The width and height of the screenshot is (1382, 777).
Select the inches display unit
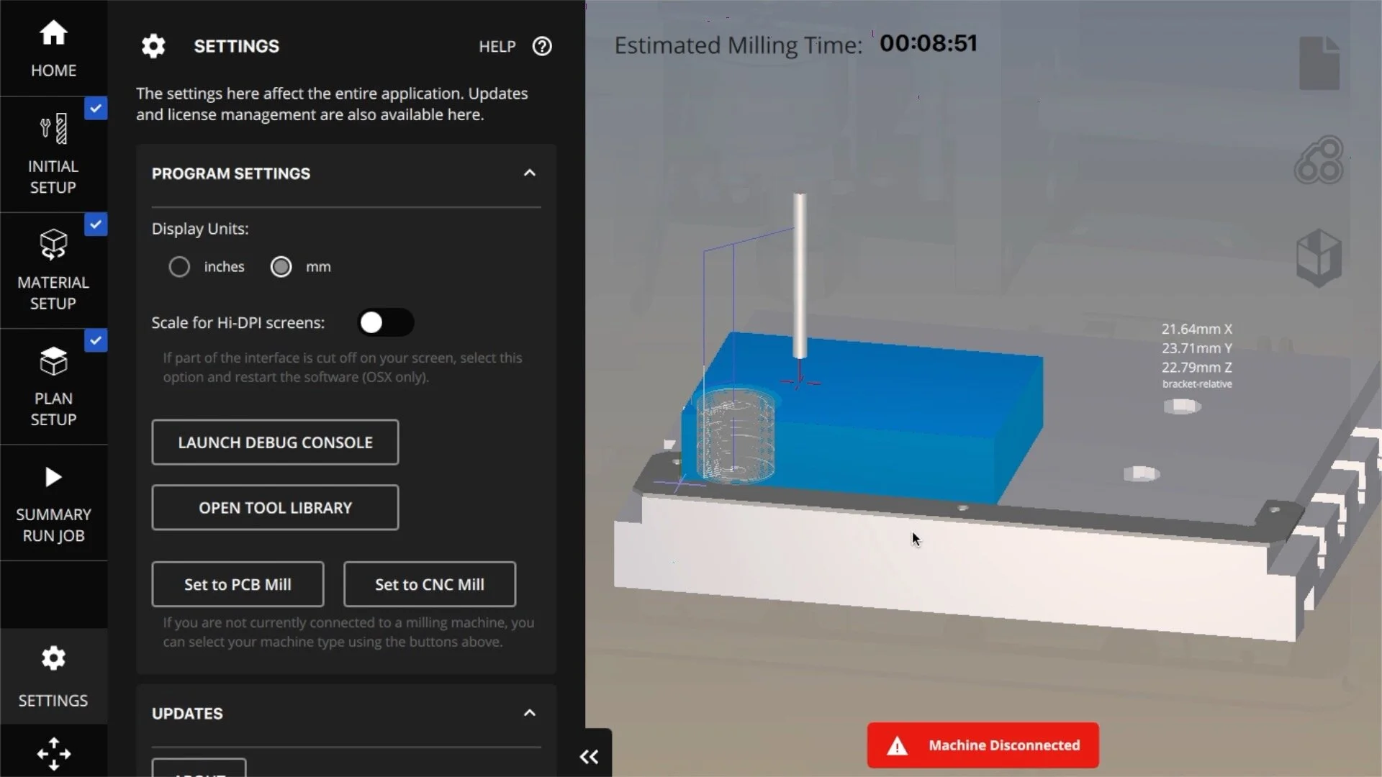point(179,267)
